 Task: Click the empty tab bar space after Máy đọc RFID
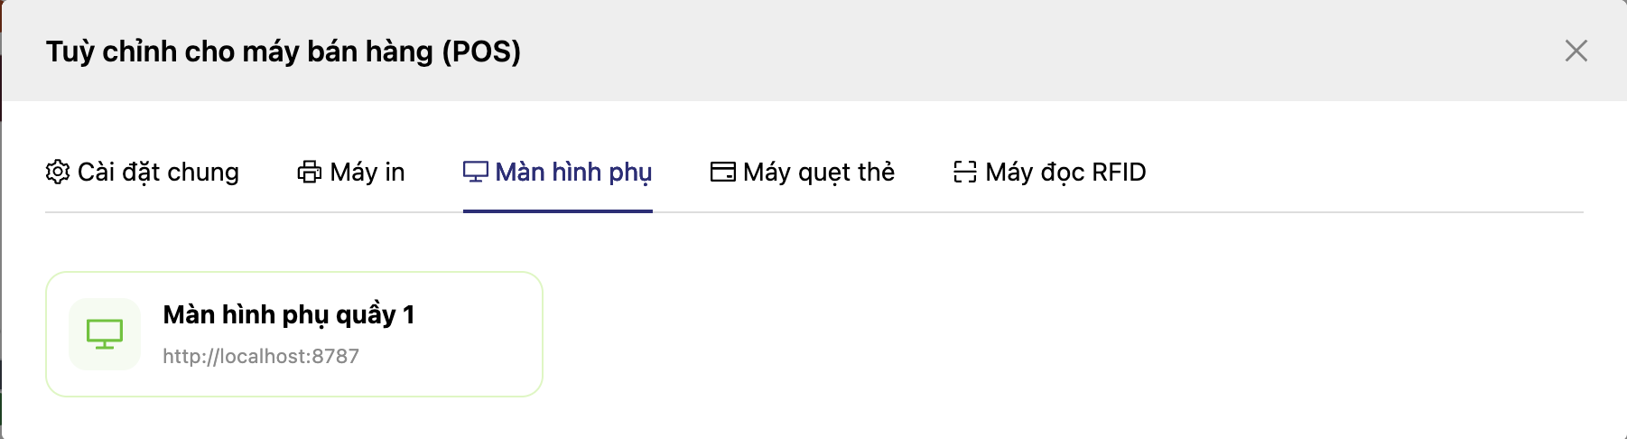pos(1354,172)
